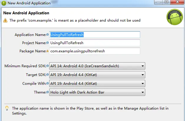Screen dimensions: 185x121
Task: Click the 'Theme:' label
Action: click(40, 92)
